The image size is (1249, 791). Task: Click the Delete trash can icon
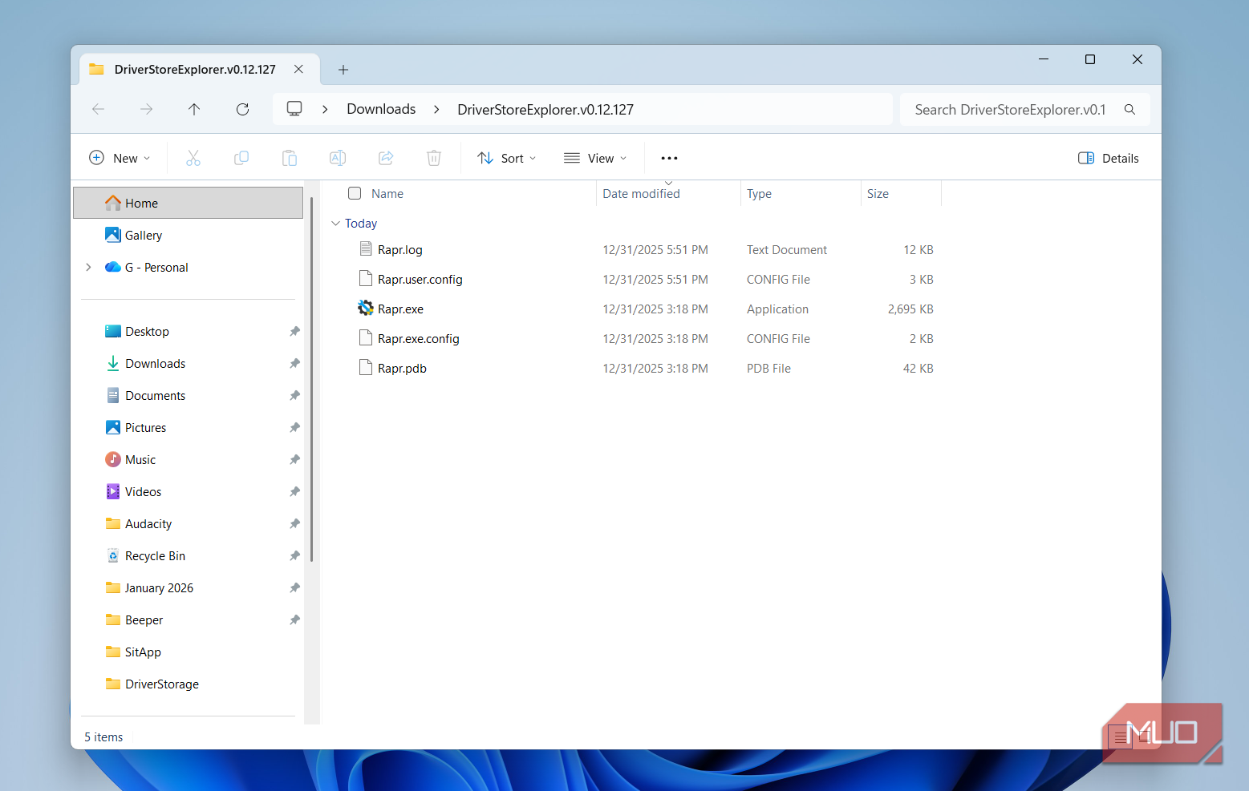[x=434, y=158]
